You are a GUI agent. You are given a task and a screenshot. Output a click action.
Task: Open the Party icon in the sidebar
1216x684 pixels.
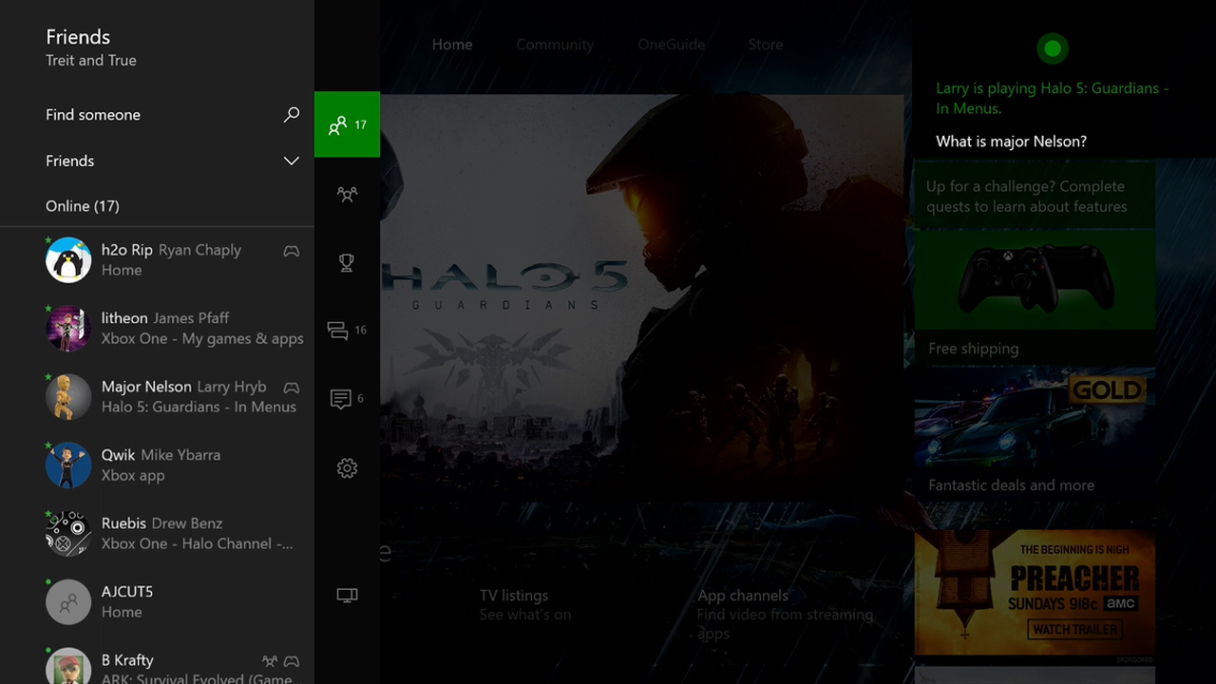tap(346, 194)
